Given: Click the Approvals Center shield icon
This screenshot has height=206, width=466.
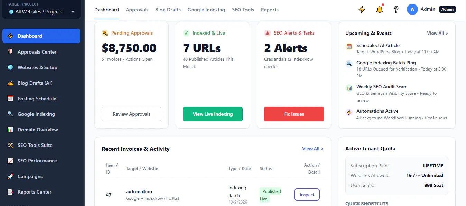Looking at the screenshot, I should [x=10, y=52].
